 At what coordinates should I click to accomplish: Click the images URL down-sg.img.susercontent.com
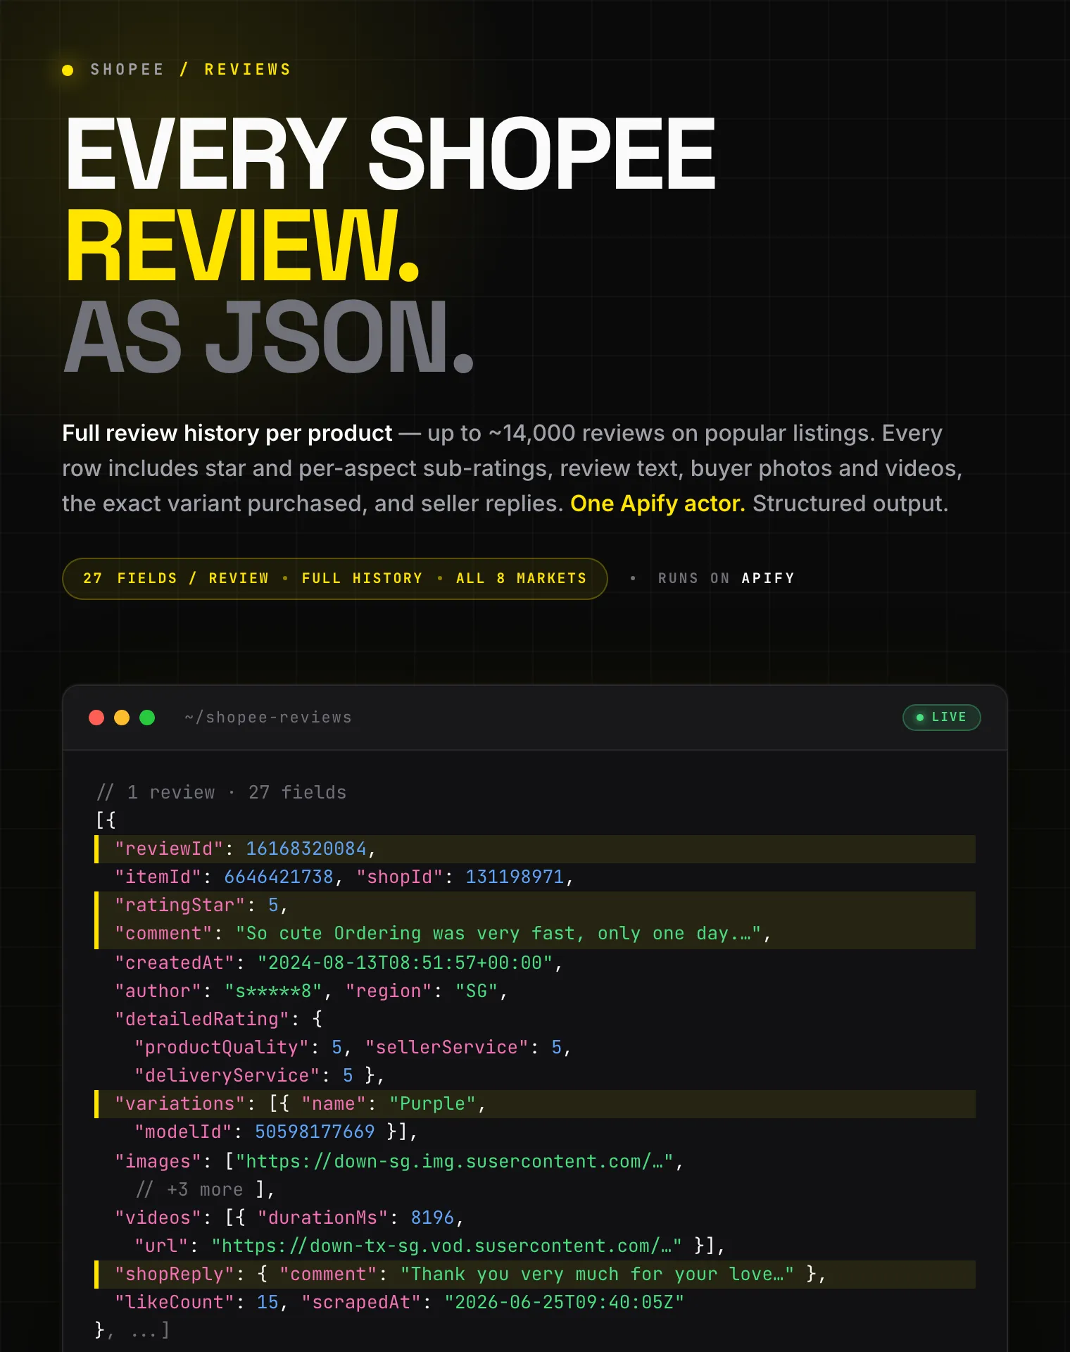[455, 1161]
